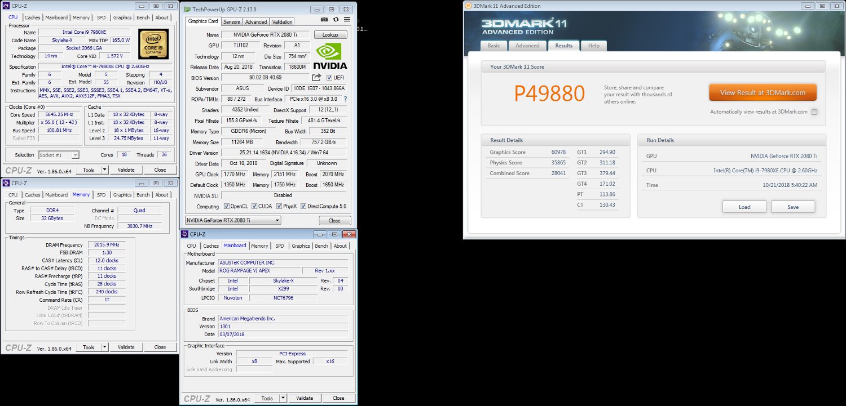
Task: Toggle the PhysX checkbox
Action: point(278,206)
